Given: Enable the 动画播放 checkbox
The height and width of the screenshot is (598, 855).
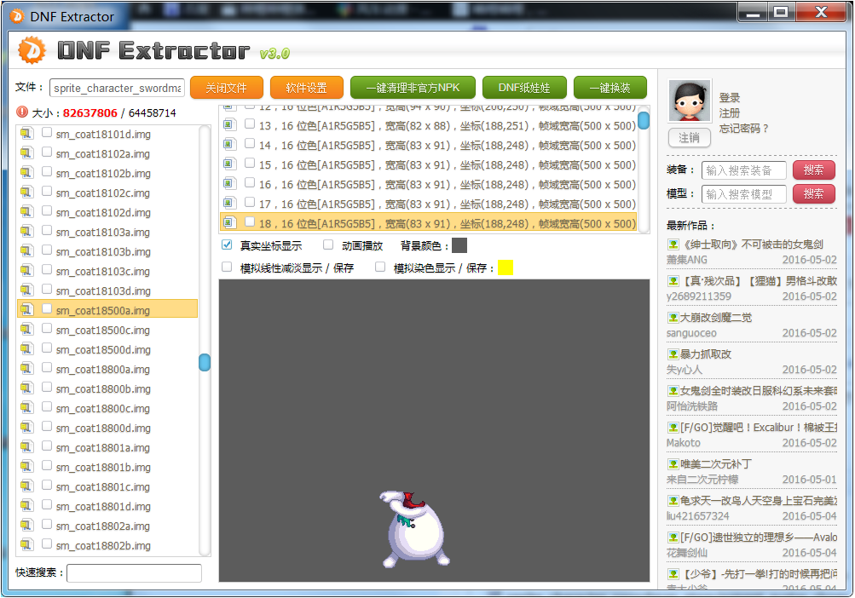Looking at the screenshot, I should coord(328,245).
